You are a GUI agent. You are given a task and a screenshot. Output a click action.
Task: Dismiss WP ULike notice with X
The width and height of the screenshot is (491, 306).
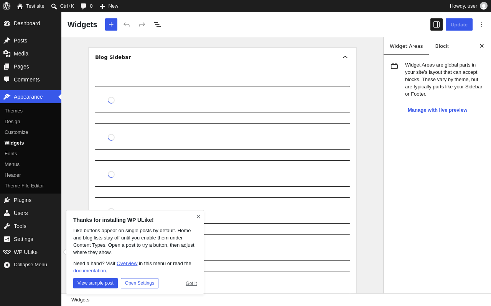(198, 216)
